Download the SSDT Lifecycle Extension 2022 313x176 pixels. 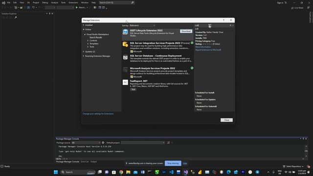[186, 31]
